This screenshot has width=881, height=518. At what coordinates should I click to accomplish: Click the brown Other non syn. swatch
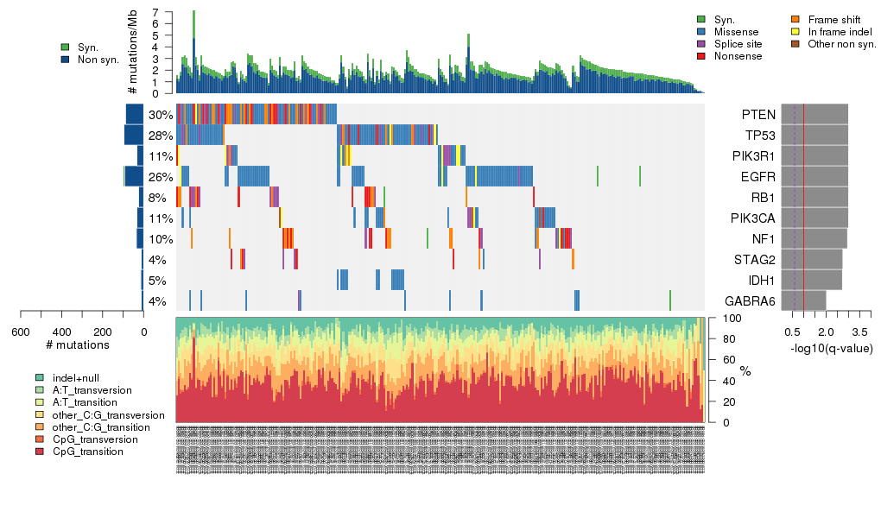[795, 43]
